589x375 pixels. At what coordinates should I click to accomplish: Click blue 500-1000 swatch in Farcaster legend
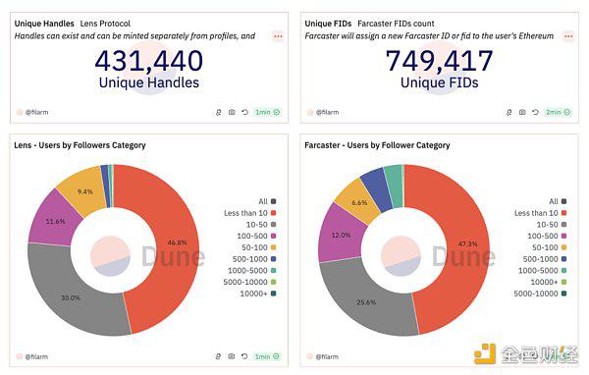563,259
